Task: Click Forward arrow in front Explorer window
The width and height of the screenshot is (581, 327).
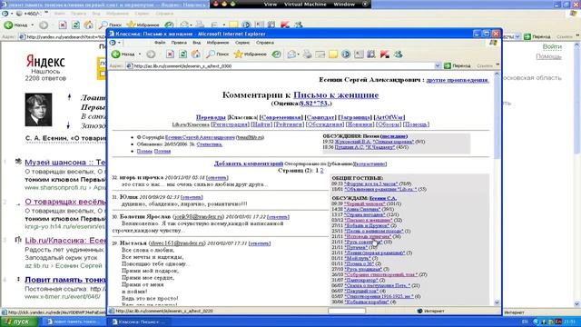Action: click(x=151, y=54)
